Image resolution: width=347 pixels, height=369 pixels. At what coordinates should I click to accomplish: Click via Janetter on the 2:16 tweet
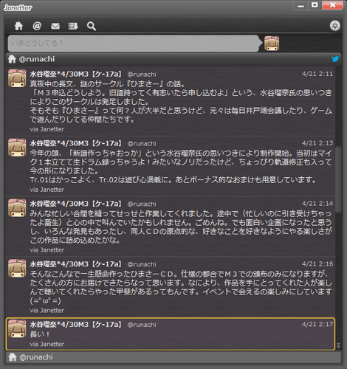(47, 311)
